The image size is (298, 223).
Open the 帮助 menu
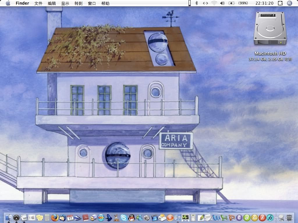point(105,3)
